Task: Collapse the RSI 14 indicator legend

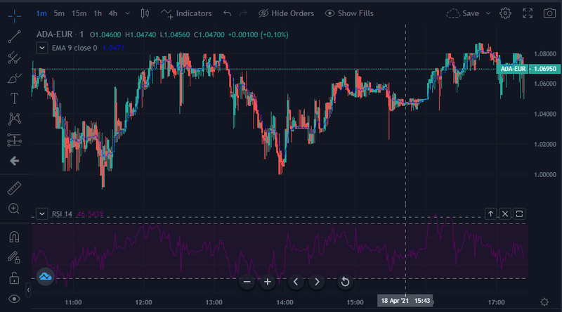Action: [42, 214]
